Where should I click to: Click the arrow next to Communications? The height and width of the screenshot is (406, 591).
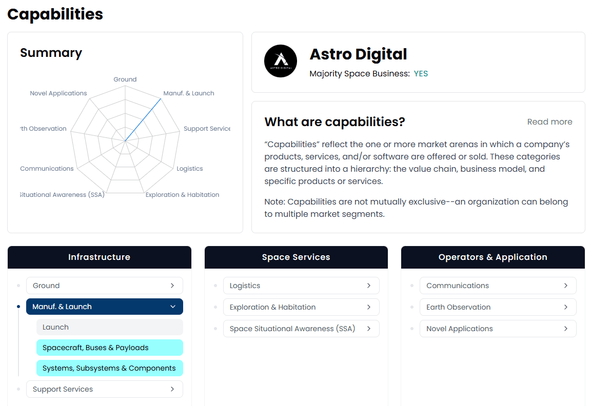566,286
